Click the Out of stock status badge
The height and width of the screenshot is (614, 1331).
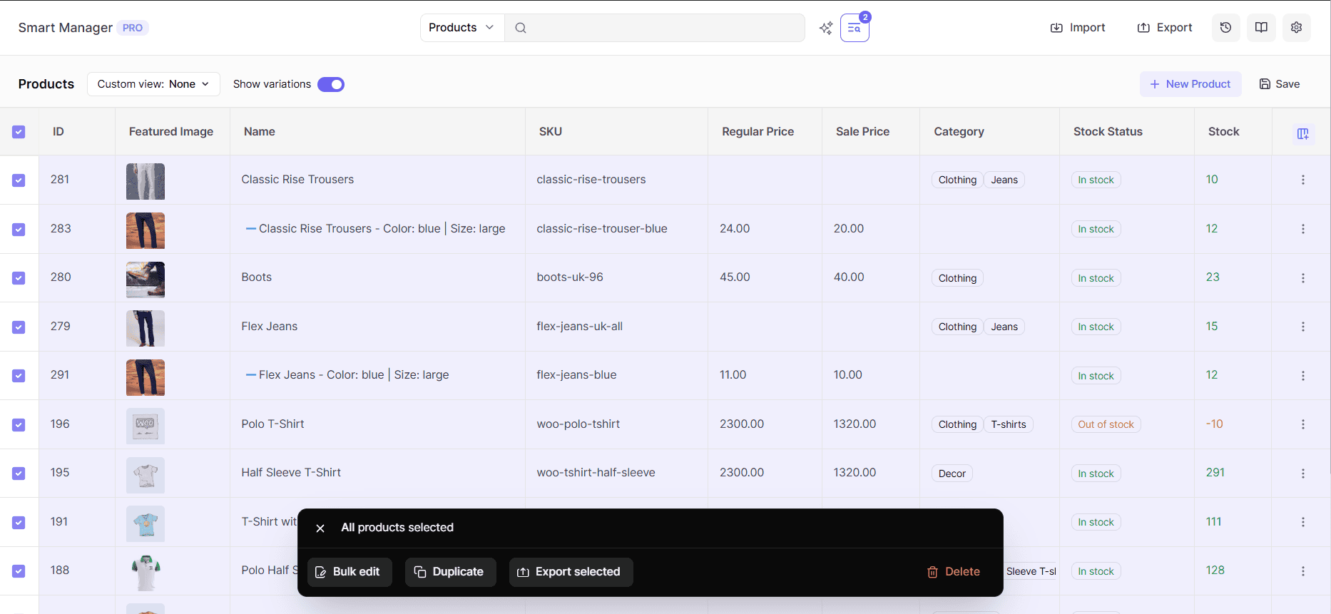1106,424
